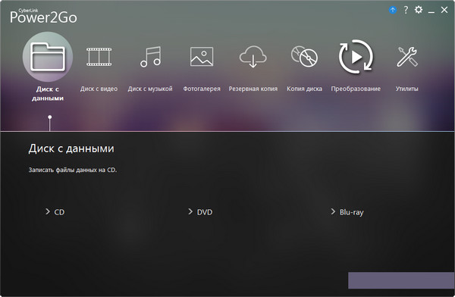The height and width of the screenshot is (297, 455).
Task: Click the chevron beside CD
Action: point(48,211)
